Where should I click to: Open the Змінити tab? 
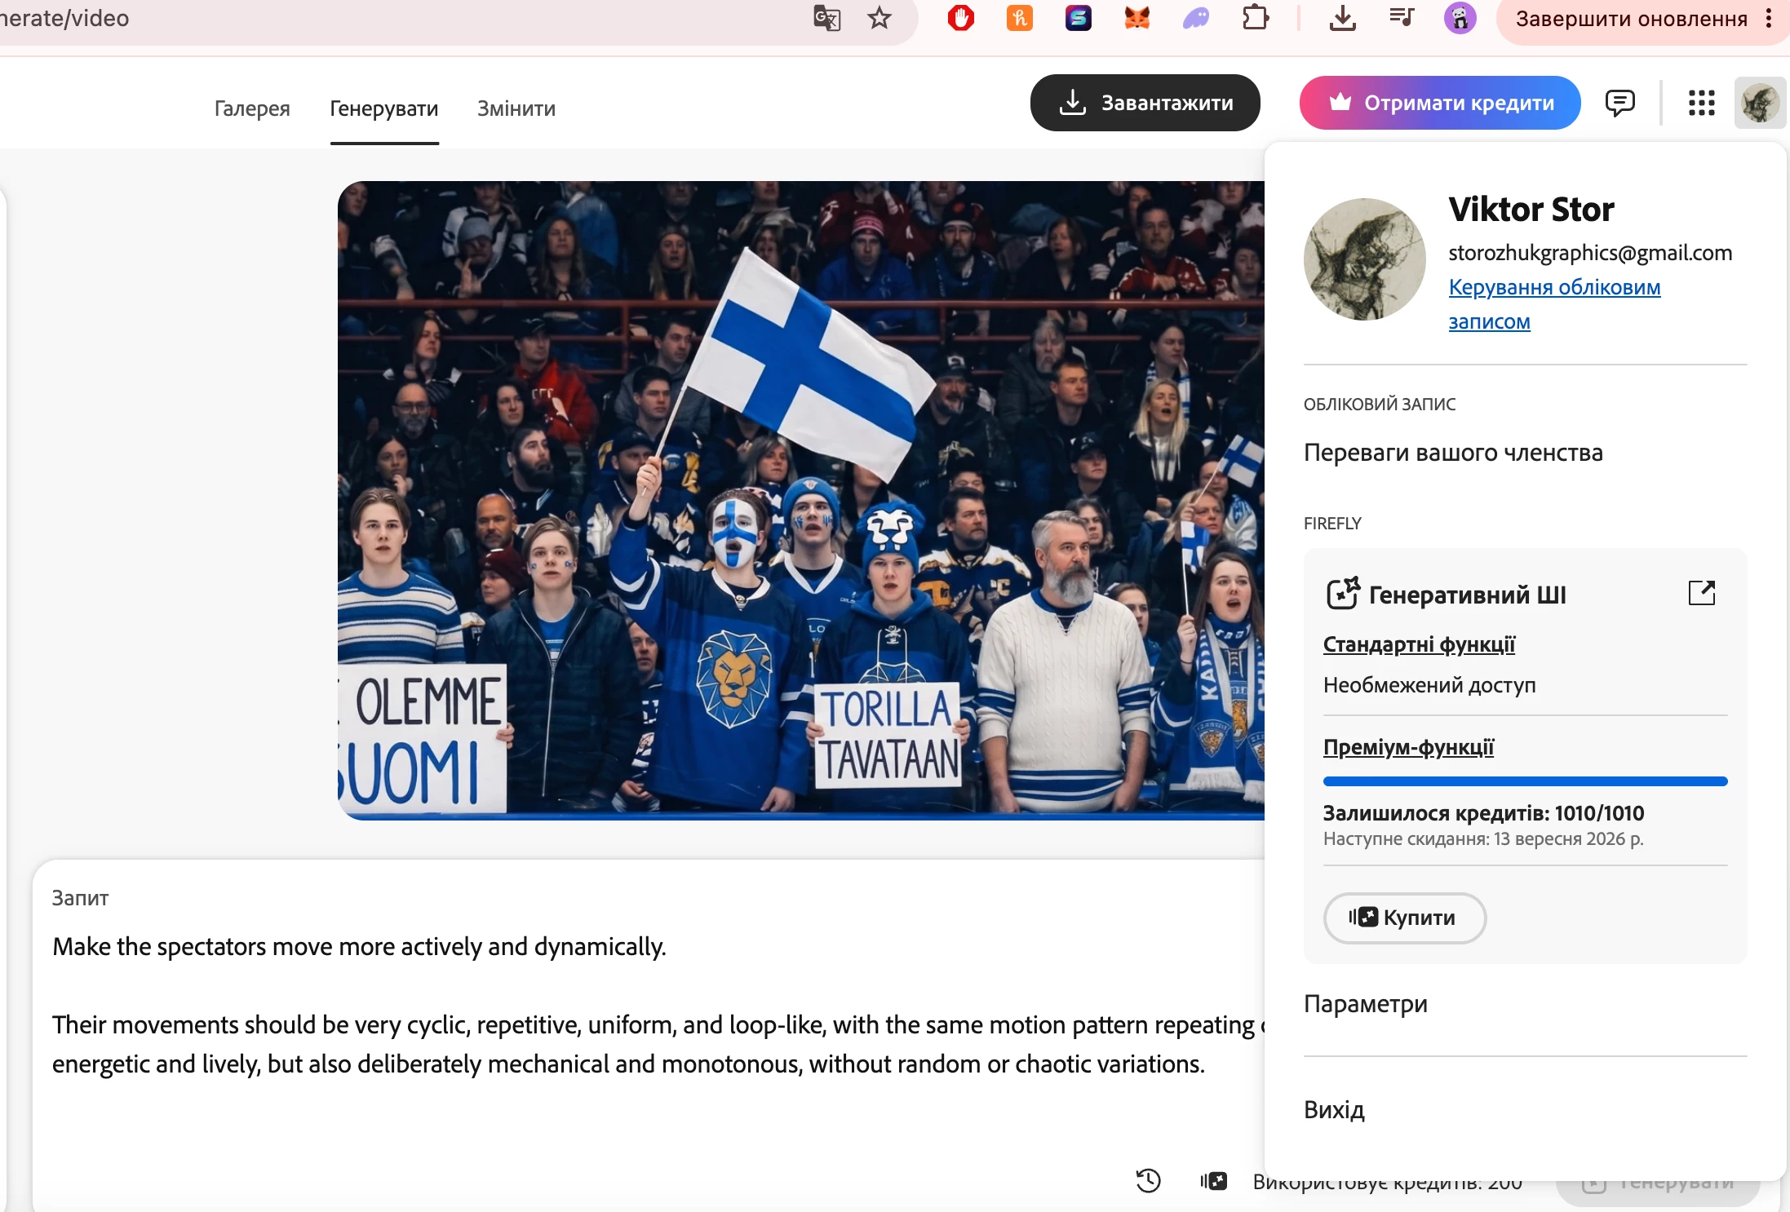pyautogui.click(x=516, y=108)
